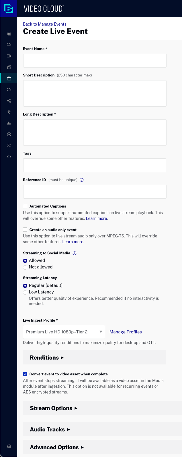Image resolution: width=182 pixels, height=457 pixels.
Task: Check Create an audio only event
Action: pyautogui.click(x=25, y=230)
